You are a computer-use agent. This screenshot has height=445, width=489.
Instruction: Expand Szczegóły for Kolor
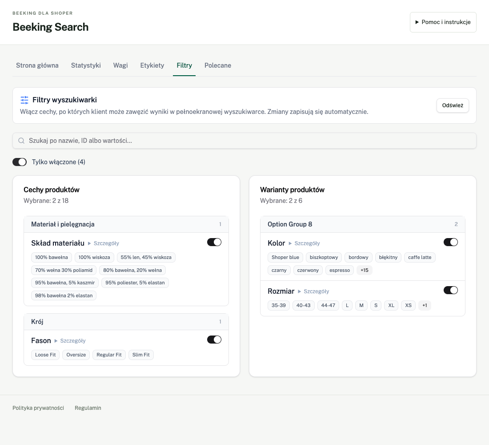(305, 243)
